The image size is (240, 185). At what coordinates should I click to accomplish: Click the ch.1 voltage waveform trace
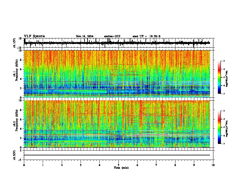(x=117, y=43)
